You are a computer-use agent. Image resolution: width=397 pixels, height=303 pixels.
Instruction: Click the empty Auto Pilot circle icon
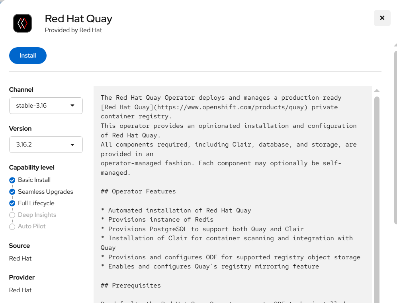pos(12,227)
